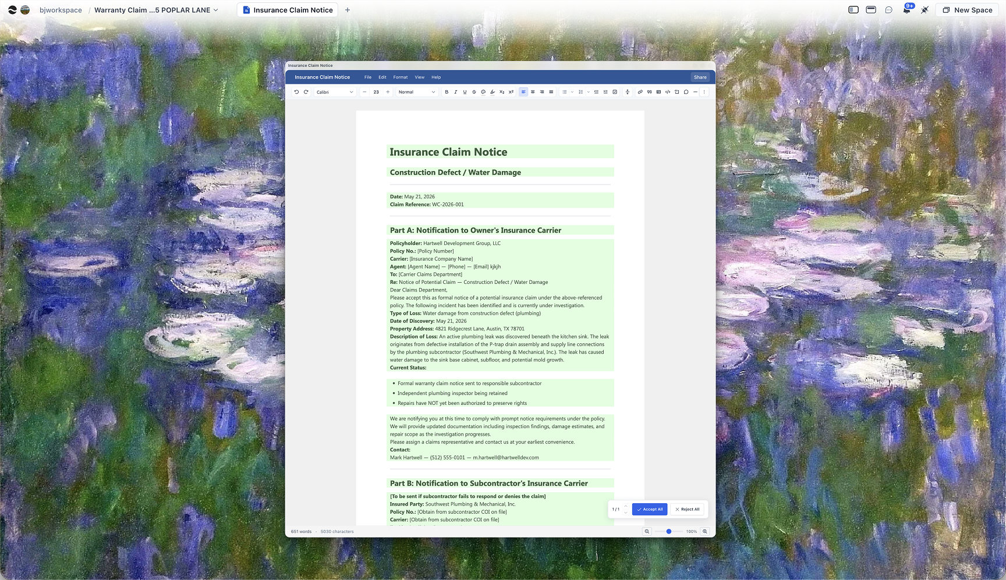Viewport: 1006px width, 580px height.
Task: Insert a horizontal rule
Action: pos(695,92)
